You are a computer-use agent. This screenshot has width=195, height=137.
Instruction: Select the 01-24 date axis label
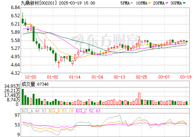[x=97, y=77]
